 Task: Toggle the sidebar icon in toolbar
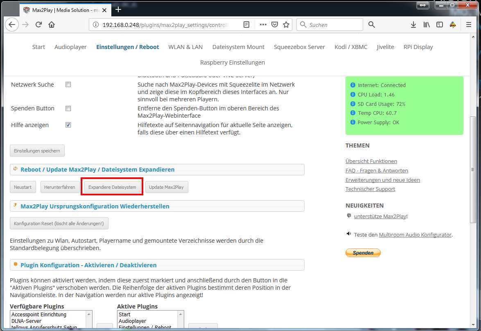tap(440, 25)
